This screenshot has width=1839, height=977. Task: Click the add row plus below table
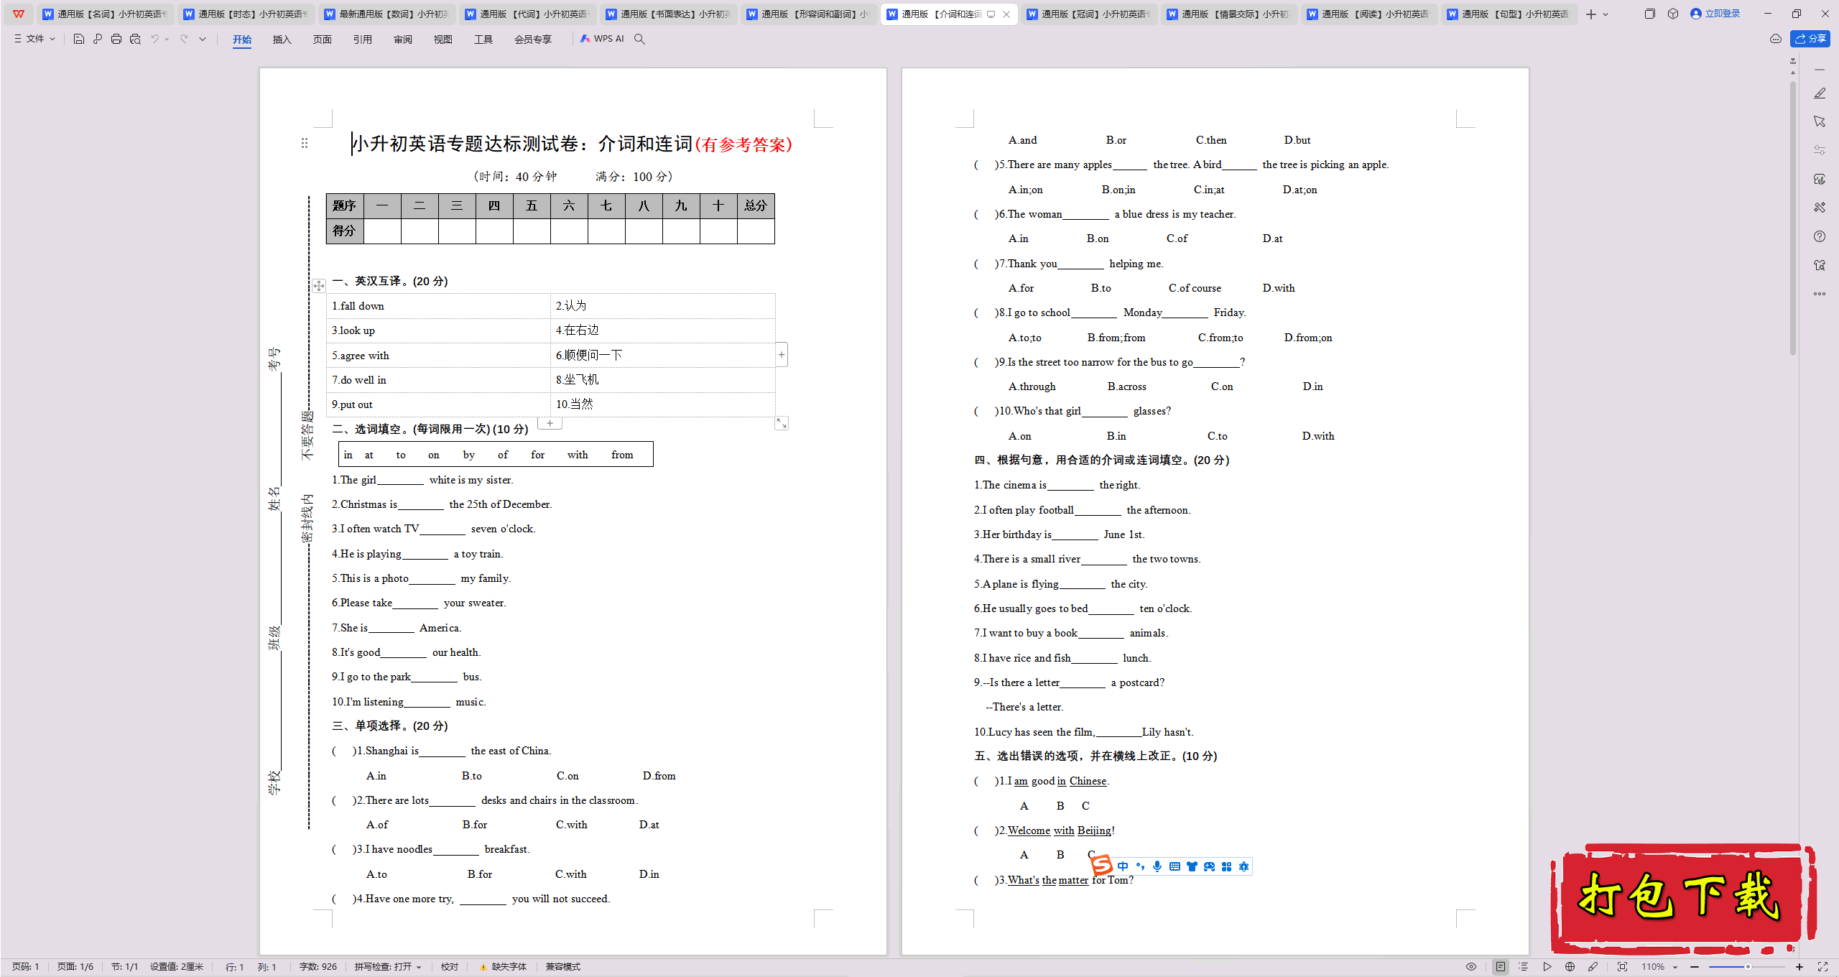pyautogui.click(x=550, y=423)
